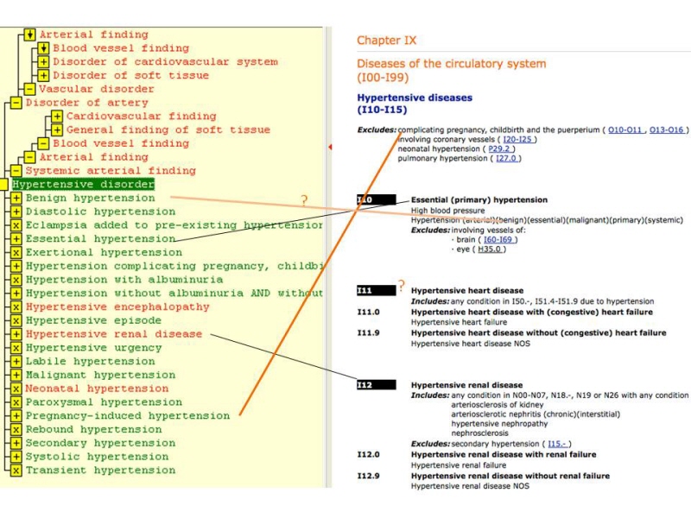
Task: Select Pregnancy-induced hypertension in the tree
Action: point(128,416)
